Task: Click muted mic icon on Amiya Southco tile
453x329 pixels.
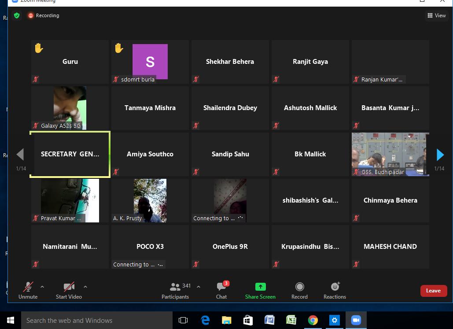Action: [x=116, y=172]
